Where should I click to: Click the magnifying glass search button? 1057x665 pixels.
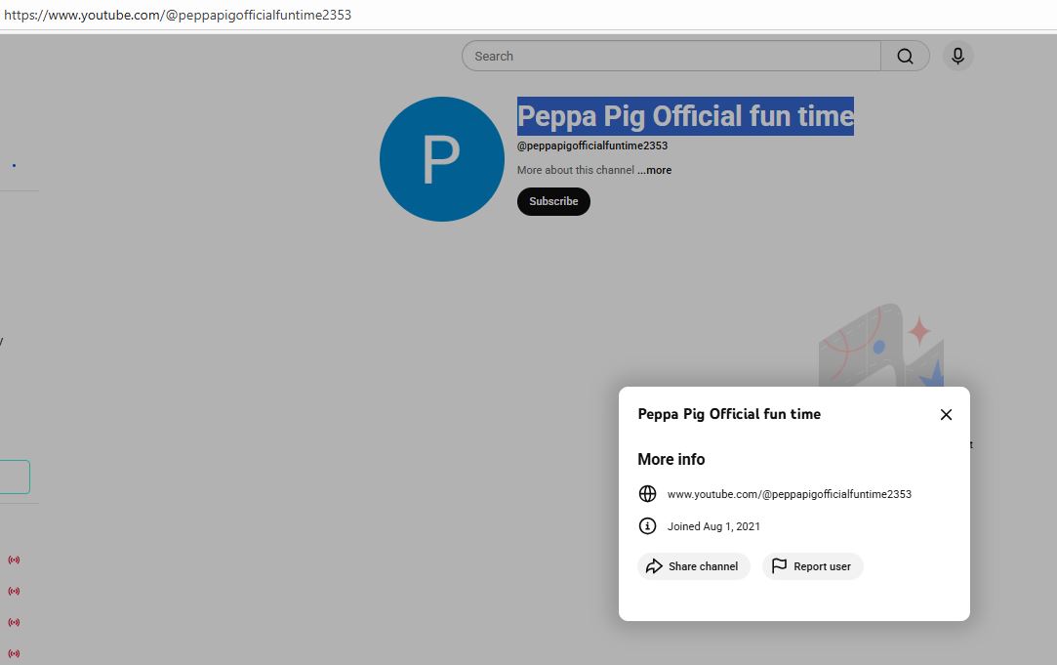[x=905, y=57]
